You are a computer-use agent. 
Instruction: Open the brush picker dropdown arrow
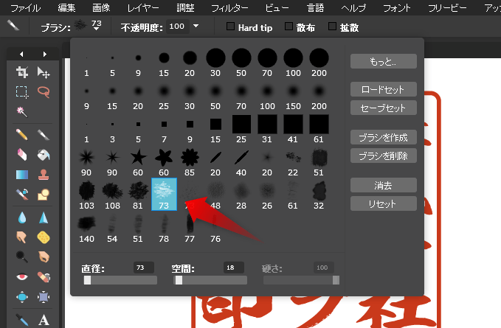pyautogui.click(x=97, y=29)
